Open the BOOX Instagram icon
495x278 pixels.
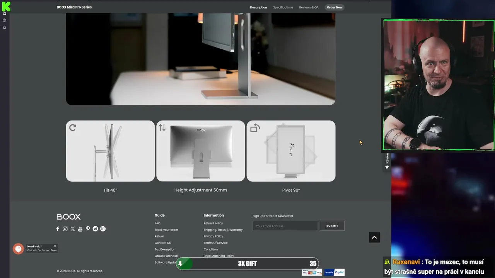point(65,229)
